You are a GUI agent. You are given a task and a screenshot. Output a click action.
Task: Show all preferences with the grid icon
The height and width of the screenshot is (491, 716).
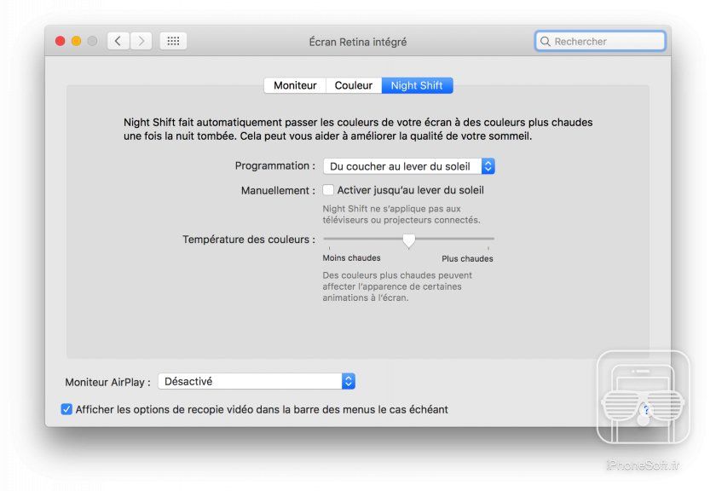[x=173, y=41]
